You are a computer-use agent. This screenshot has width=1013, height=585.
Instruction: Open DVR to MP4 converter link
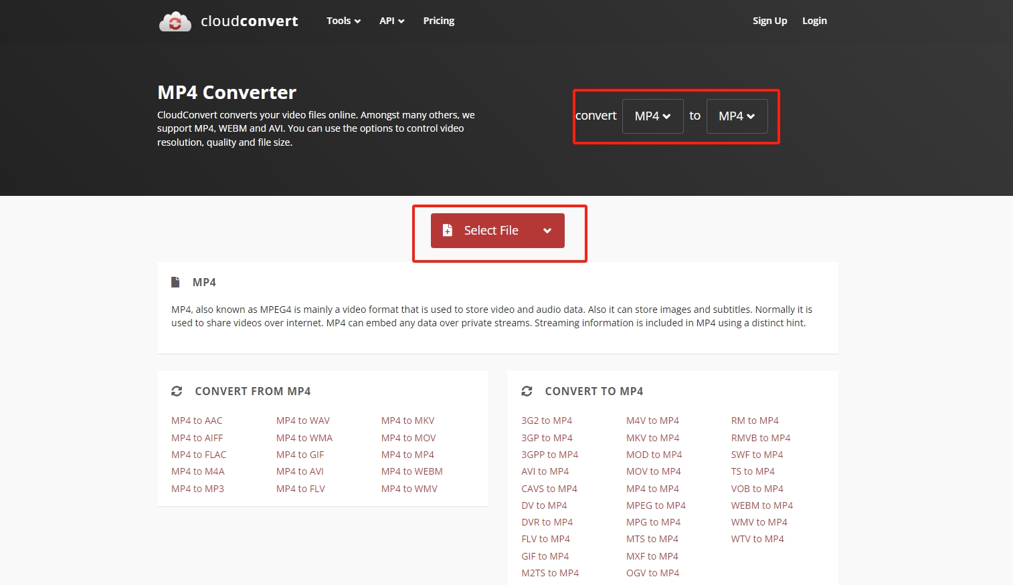pos(547,522)
